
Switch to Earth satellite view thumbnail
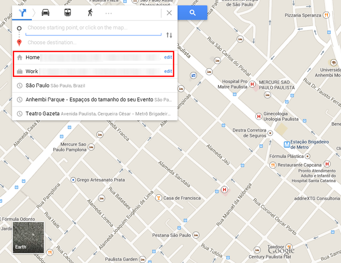(x=28, y=238)
